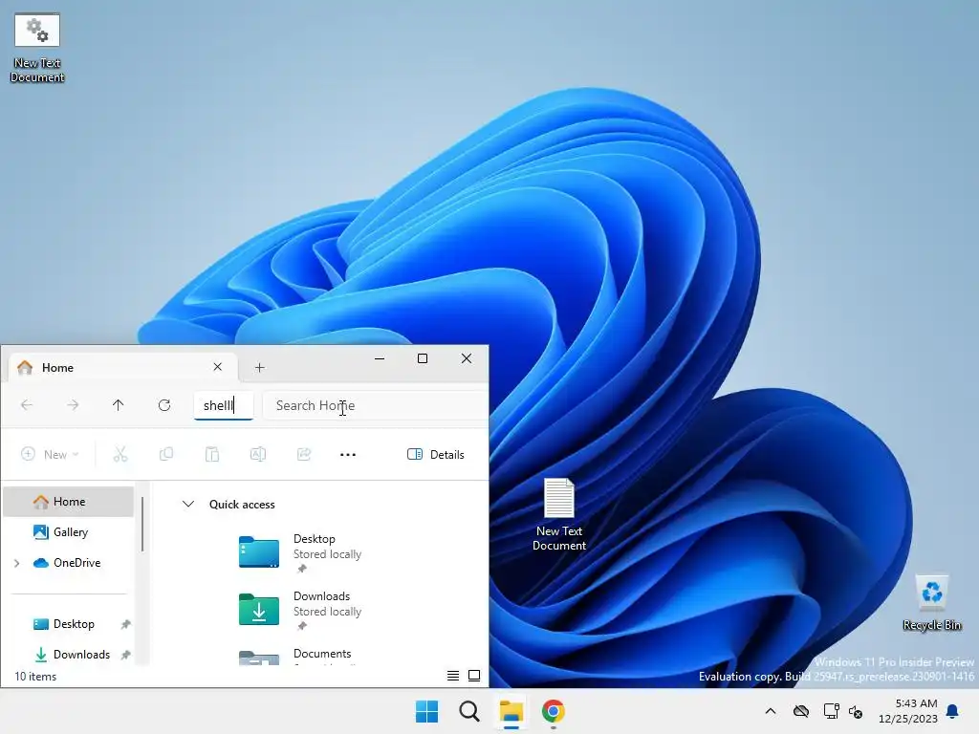Go up one folder level
The height and width of the screenshot is (734, 979).
118,405
